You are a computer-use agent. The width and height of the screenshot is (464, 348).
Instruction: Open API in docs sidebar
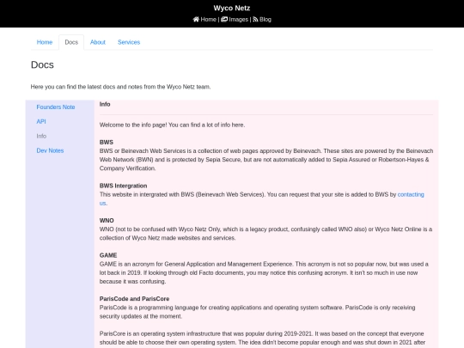[x=41, y=121]
